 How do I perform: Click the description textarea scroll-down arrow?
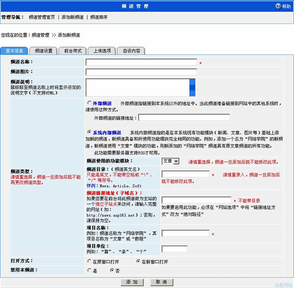tap(192, 93)
